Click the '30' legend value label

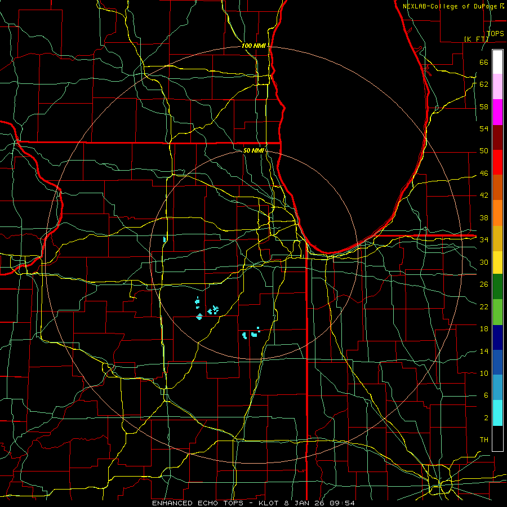(x=484, y=262)
